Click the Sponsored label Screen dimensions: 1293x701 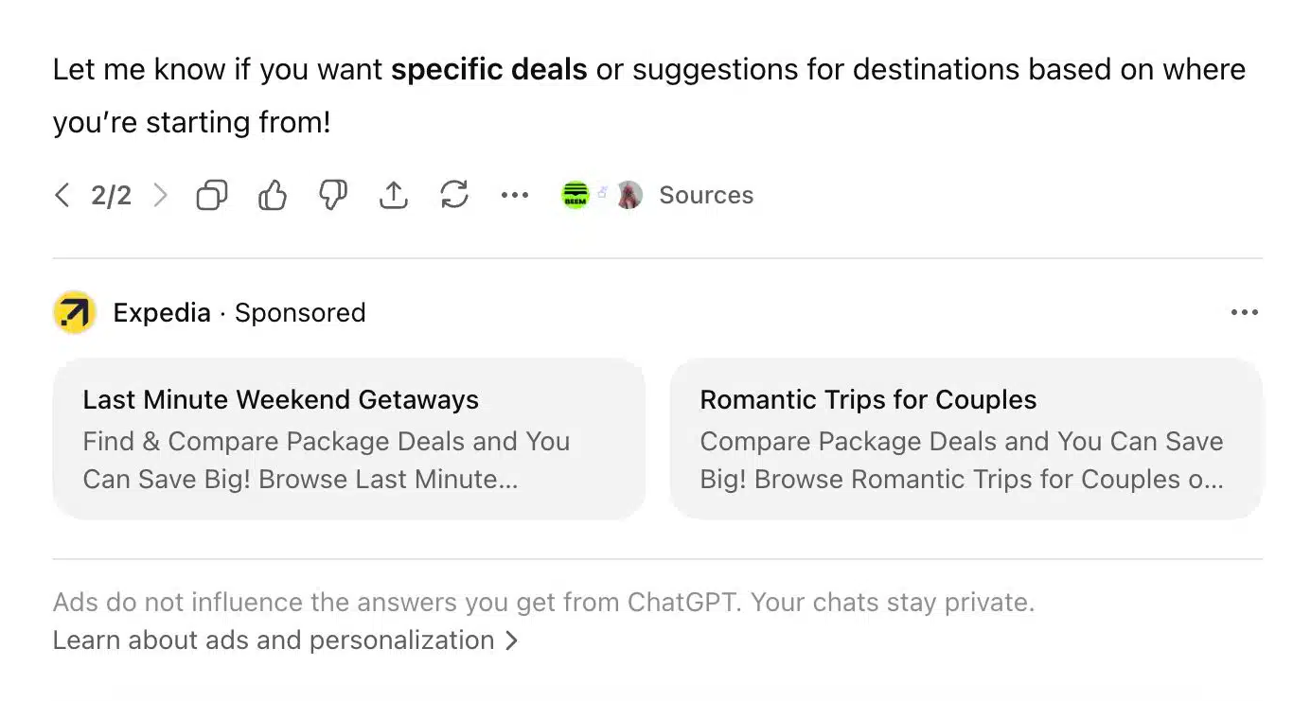pos(300,312)
